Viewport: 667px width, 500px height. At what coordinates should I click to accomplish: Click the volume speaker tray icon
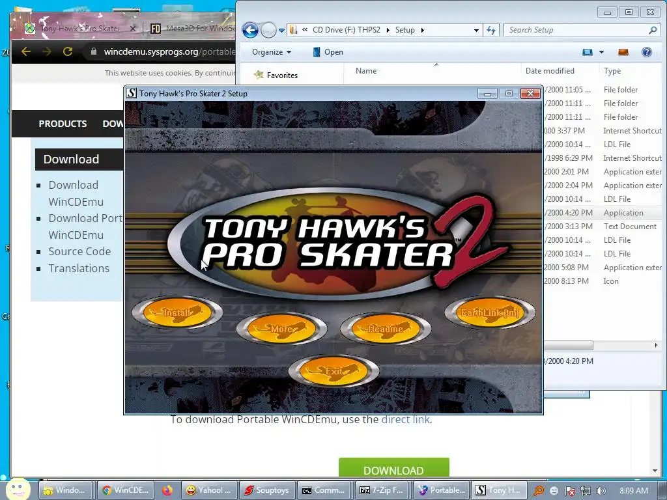(x=601, y=491)
